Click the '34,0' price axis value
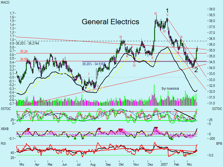The image size is (223, 167). pyautogui.click(x=212, y=68)
